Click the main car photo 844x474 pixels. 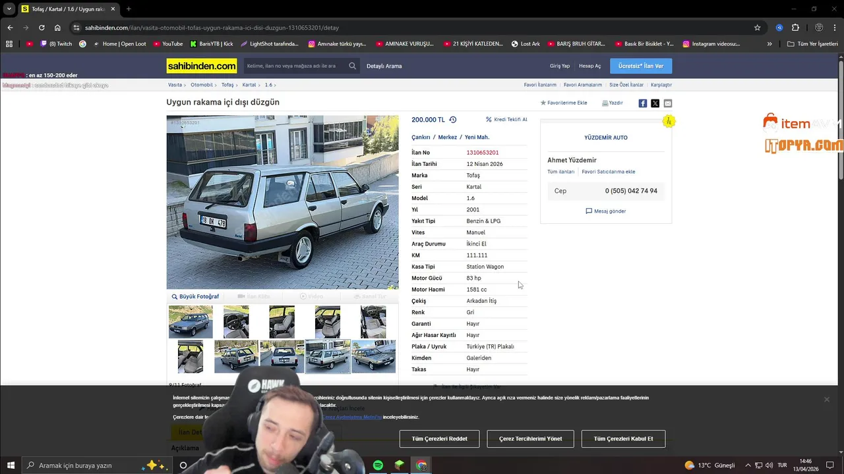[x=282, y=202]
